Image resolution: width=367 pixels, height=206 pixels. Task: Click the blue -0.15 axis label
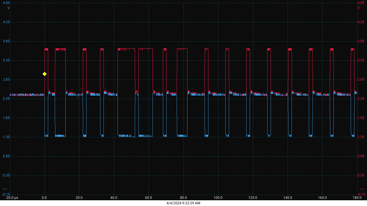pos(6,195)
